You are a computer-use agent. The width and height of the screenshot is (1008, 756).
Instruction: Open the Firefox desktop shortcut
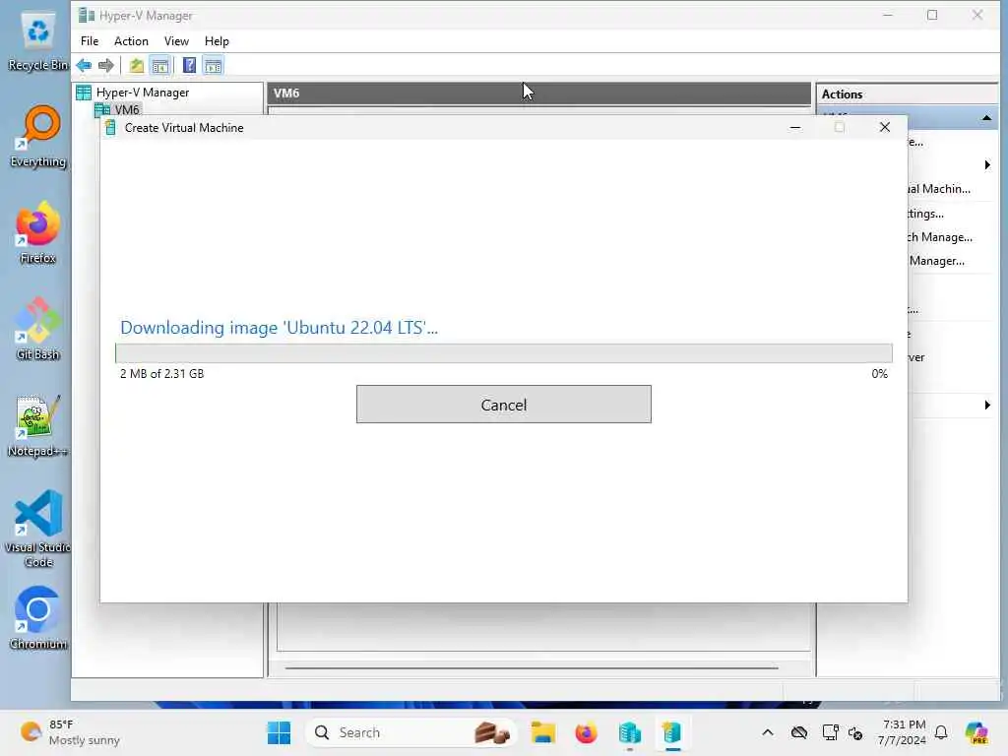pyautogui.click(x=38, y=232)
